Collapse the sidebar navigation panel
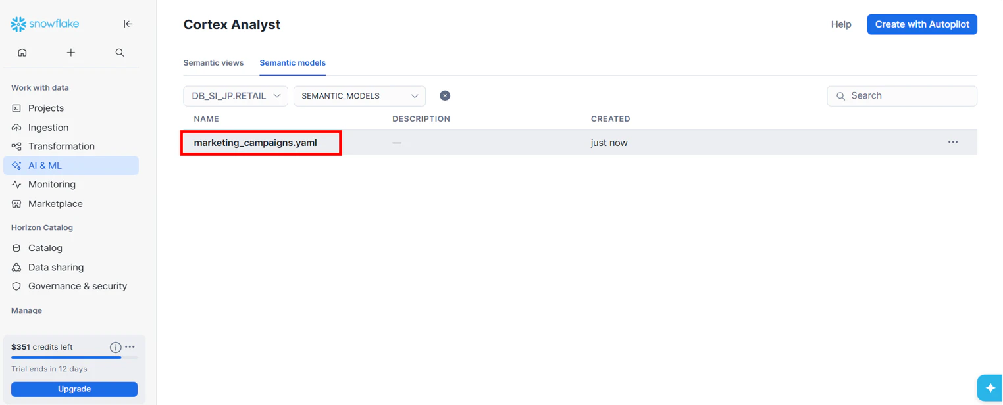 tap(128, 24)
